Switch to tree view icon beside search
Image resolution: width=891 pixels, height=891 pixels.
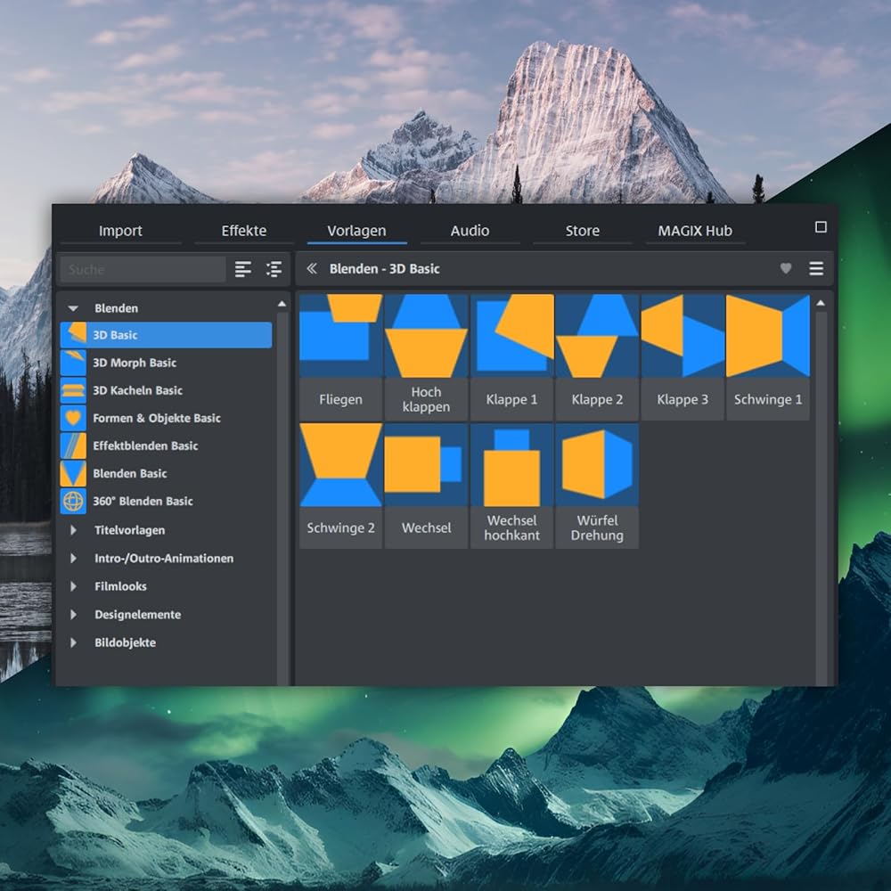point(274,269)
